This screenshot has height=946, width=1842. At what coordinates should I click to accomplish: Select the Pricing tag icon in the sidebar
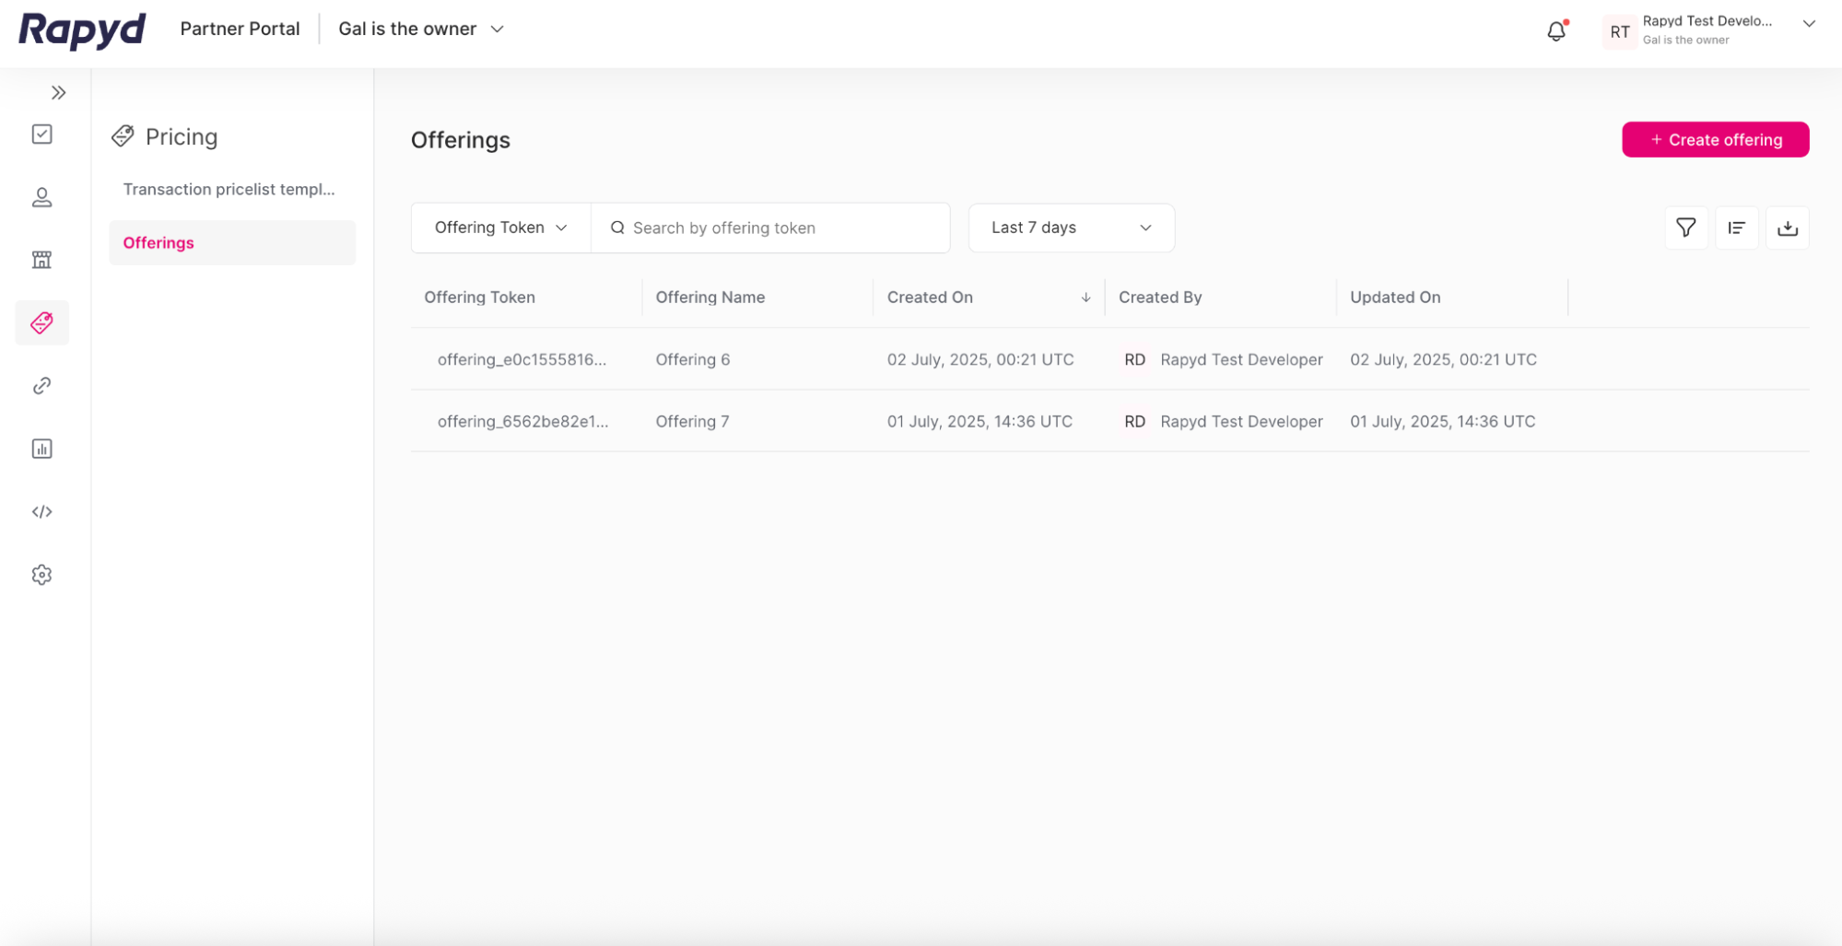point(41,323)
